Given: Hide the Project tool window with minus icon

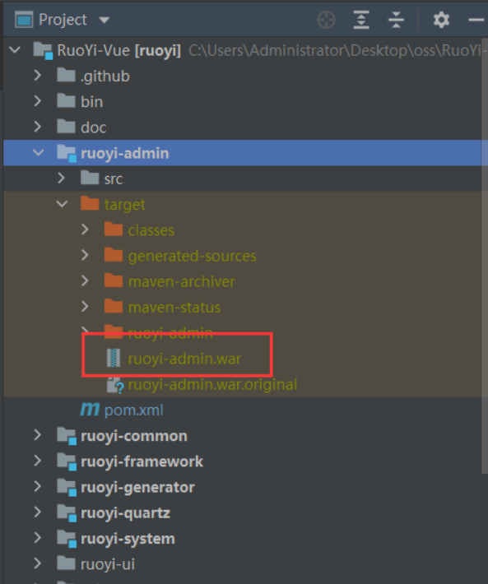Looking at the screenshot, I should 476,20.
